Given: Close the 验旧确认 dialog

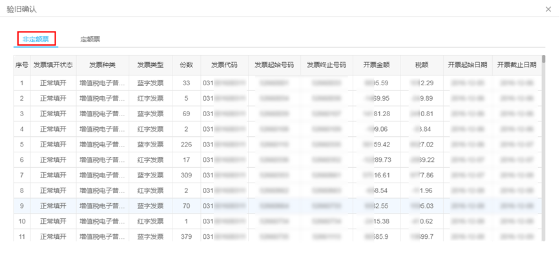Looking at the screenshot, I should [548, 9].
